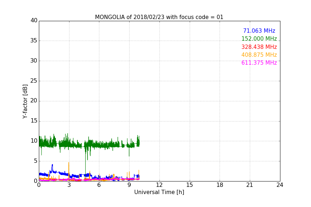The height and width of the screenshot is (207, 311).
Task: Click the x-axis tick label 21
Action: (x=250, y=185)
